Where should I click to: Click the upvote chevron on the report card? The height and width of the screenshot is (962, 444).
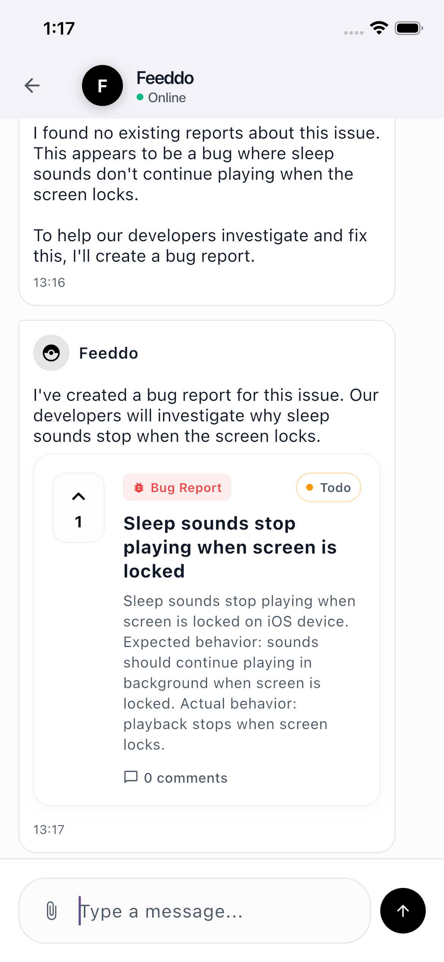click(x=78, y=495)
